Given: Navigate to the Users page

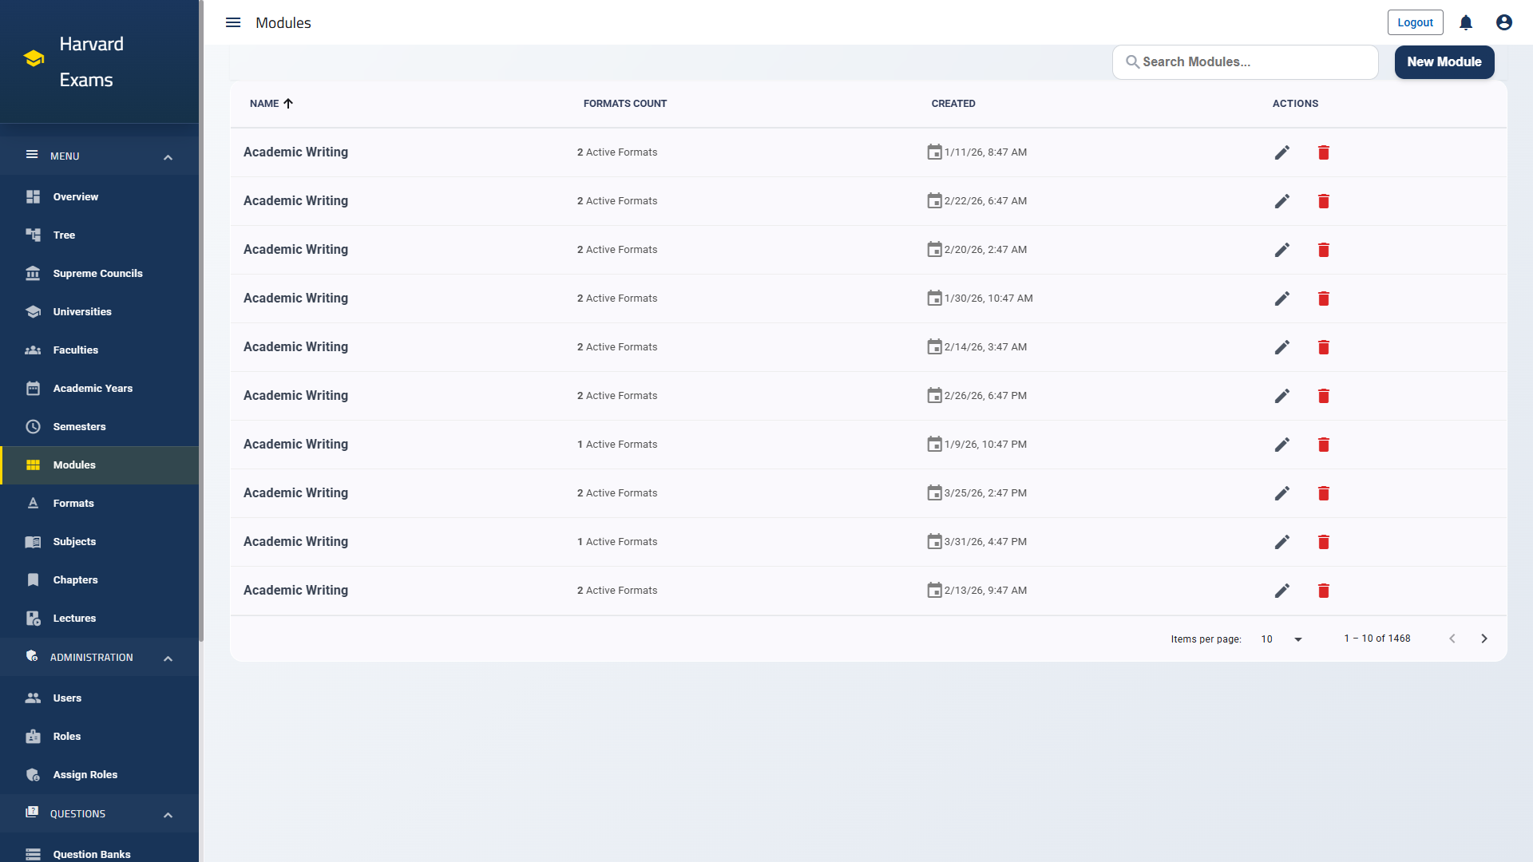Looking at the screenshot, I should click(66, 698).
